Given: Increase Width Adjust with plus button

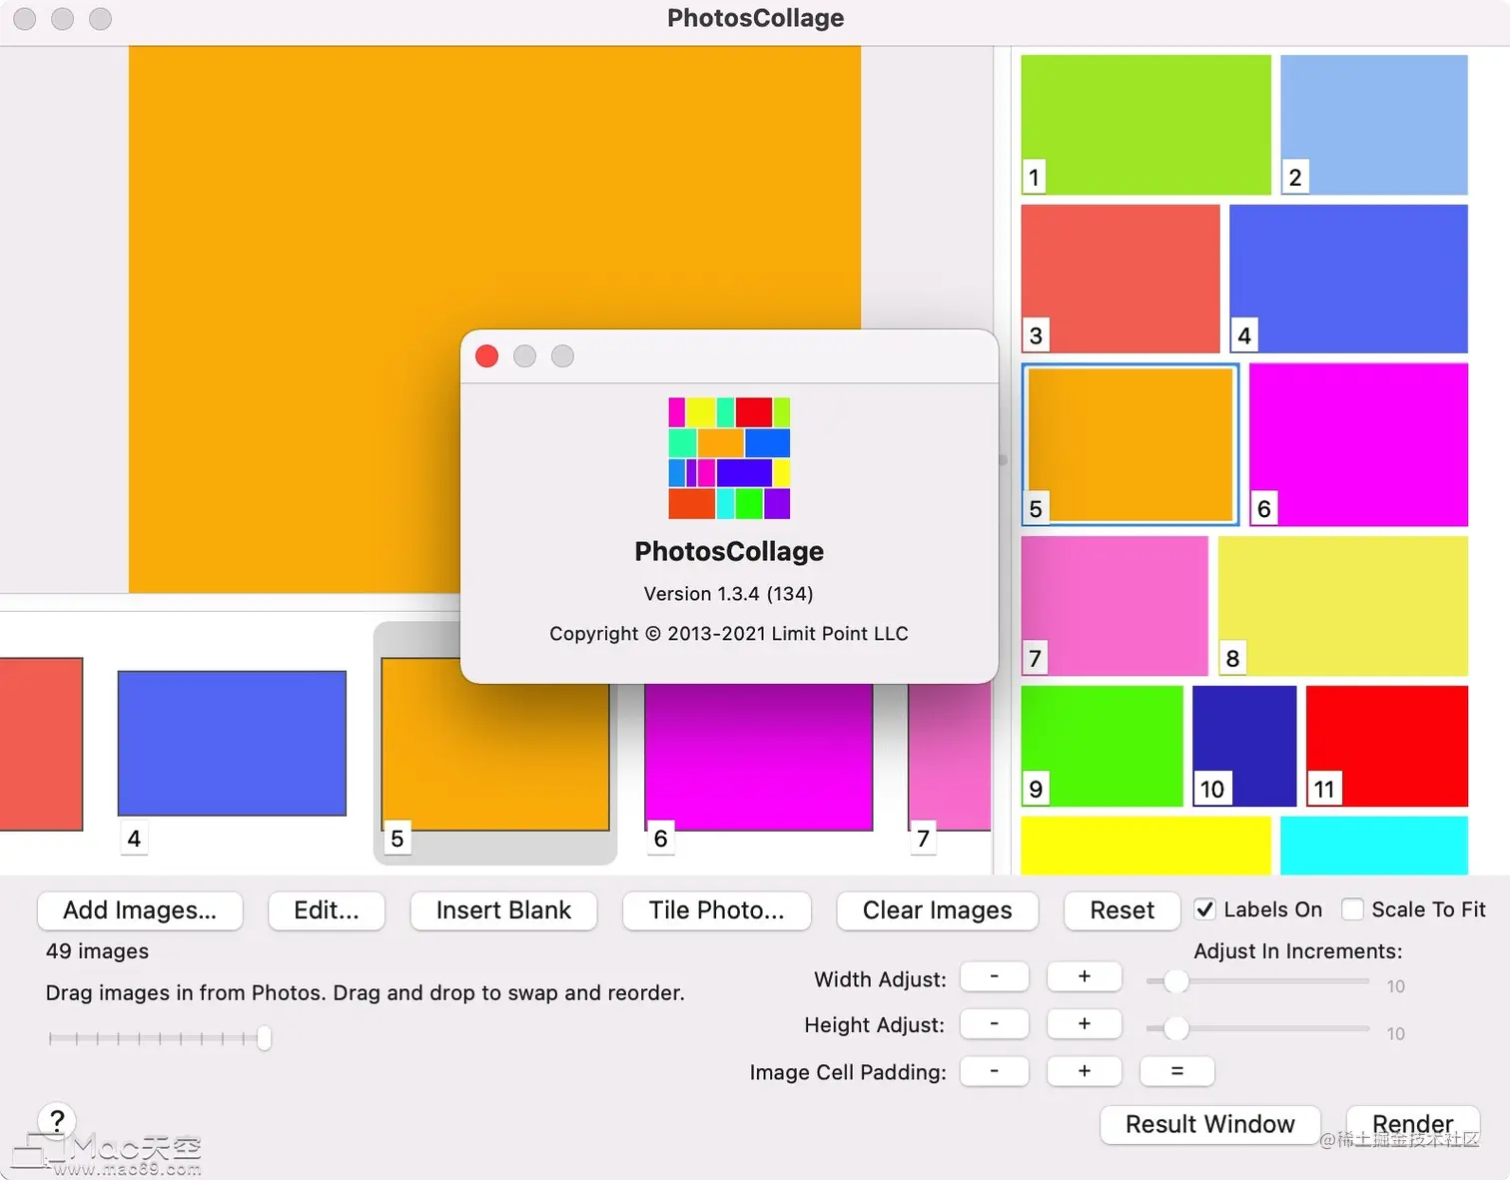Looking at the screenshot, I should coord(1084,976).
